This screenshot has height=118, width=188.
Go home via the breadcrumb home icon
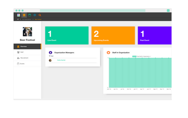pyautogui.click(x=18, y=19)
